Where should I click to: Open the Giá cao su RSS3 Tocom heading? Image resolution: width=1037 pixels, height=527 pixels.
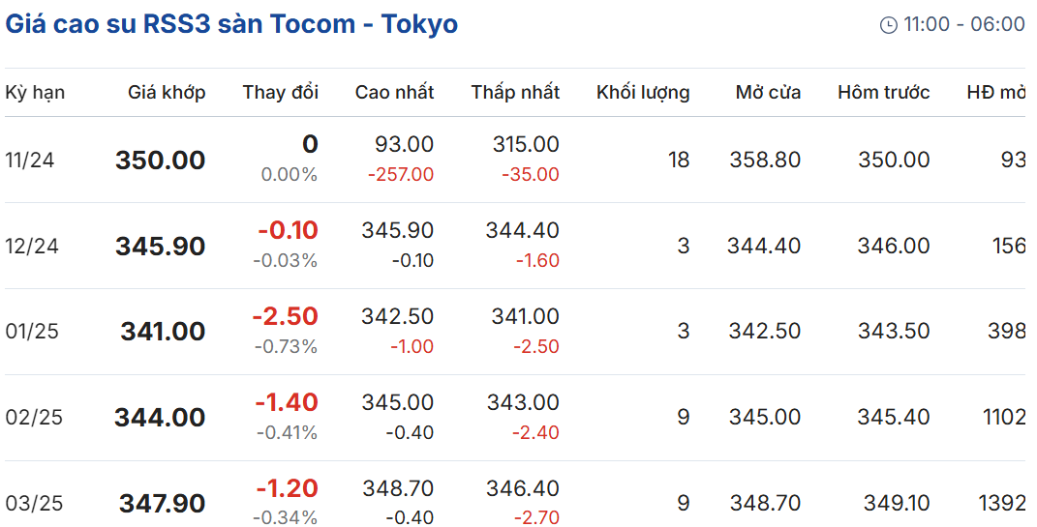[231, 24]
